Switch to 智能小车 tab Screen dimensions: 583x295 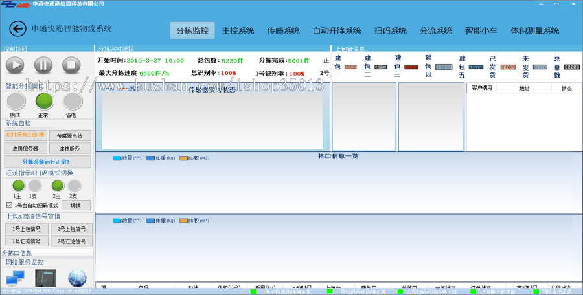(x=481, y=30)
